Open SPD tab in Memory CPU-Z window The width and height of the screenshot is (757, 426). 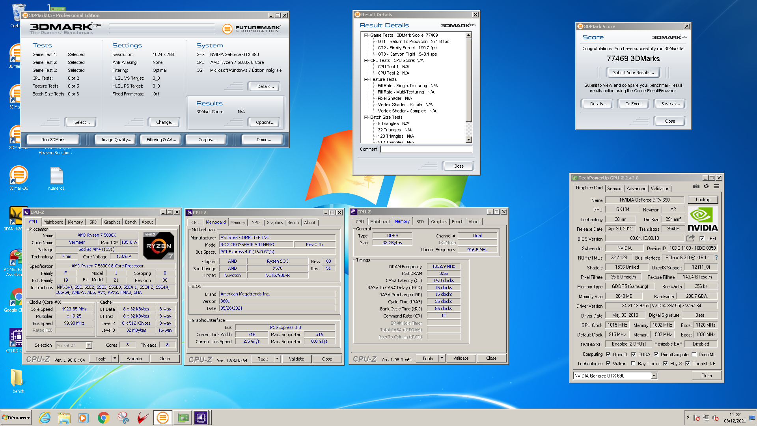click(420, 222)
